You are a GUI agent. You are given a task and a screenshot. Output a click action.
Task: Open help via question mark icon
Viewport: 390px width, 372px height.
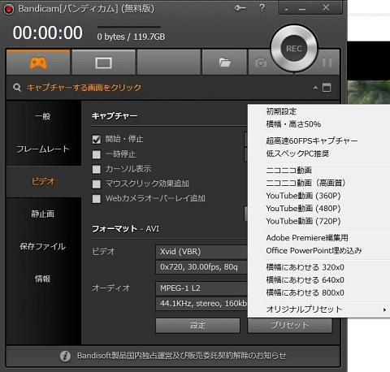[x=262, y=7]
